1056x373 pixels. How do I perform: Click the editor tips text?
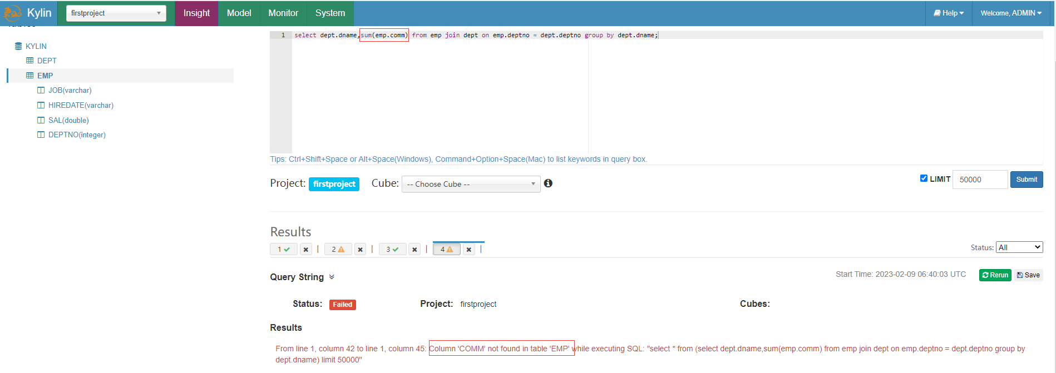coord(458,159)
